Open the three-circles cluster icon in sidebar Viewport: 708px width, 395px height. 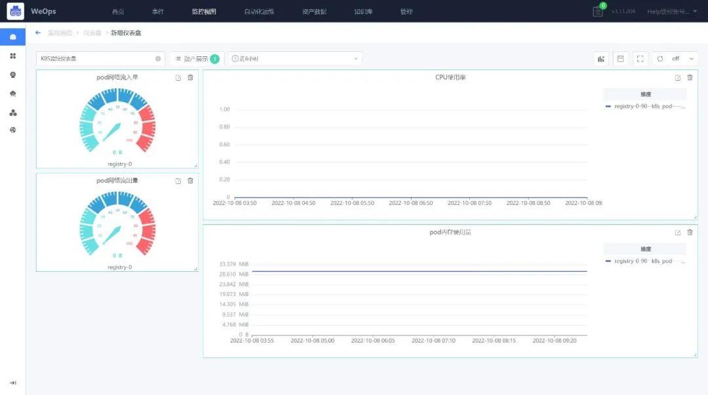click(x=12, y=113)
